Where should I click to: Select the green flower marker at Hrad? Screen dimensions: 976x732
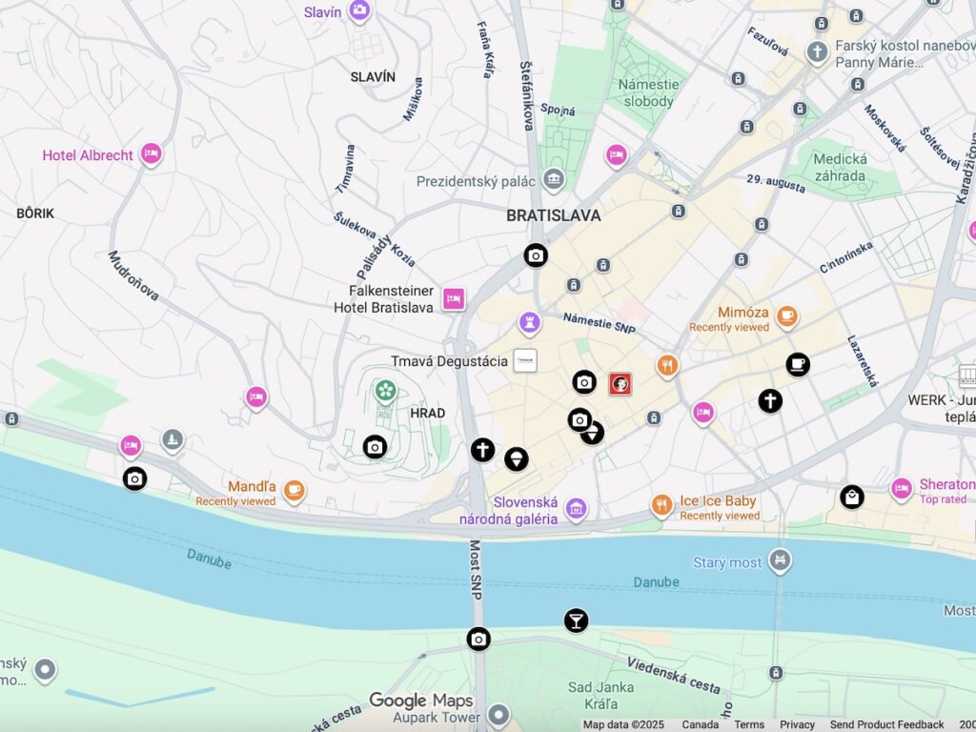click(x=386, y=391)
